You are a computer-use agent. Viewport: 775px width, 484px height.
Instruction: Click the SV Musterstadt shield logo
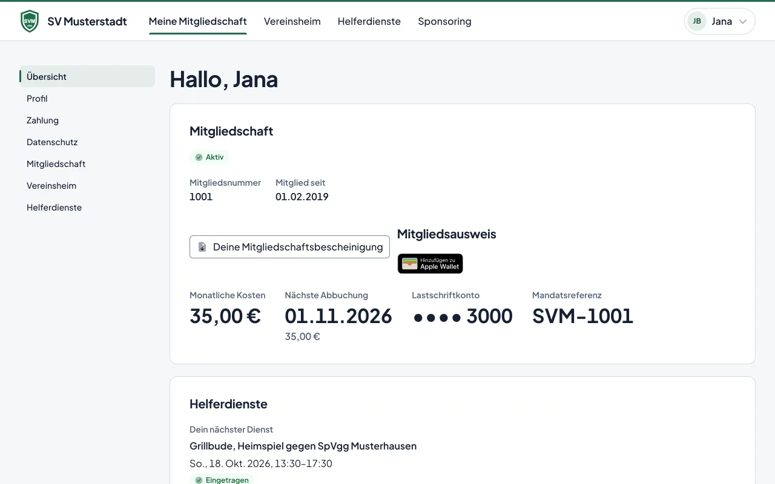point(29,21)
